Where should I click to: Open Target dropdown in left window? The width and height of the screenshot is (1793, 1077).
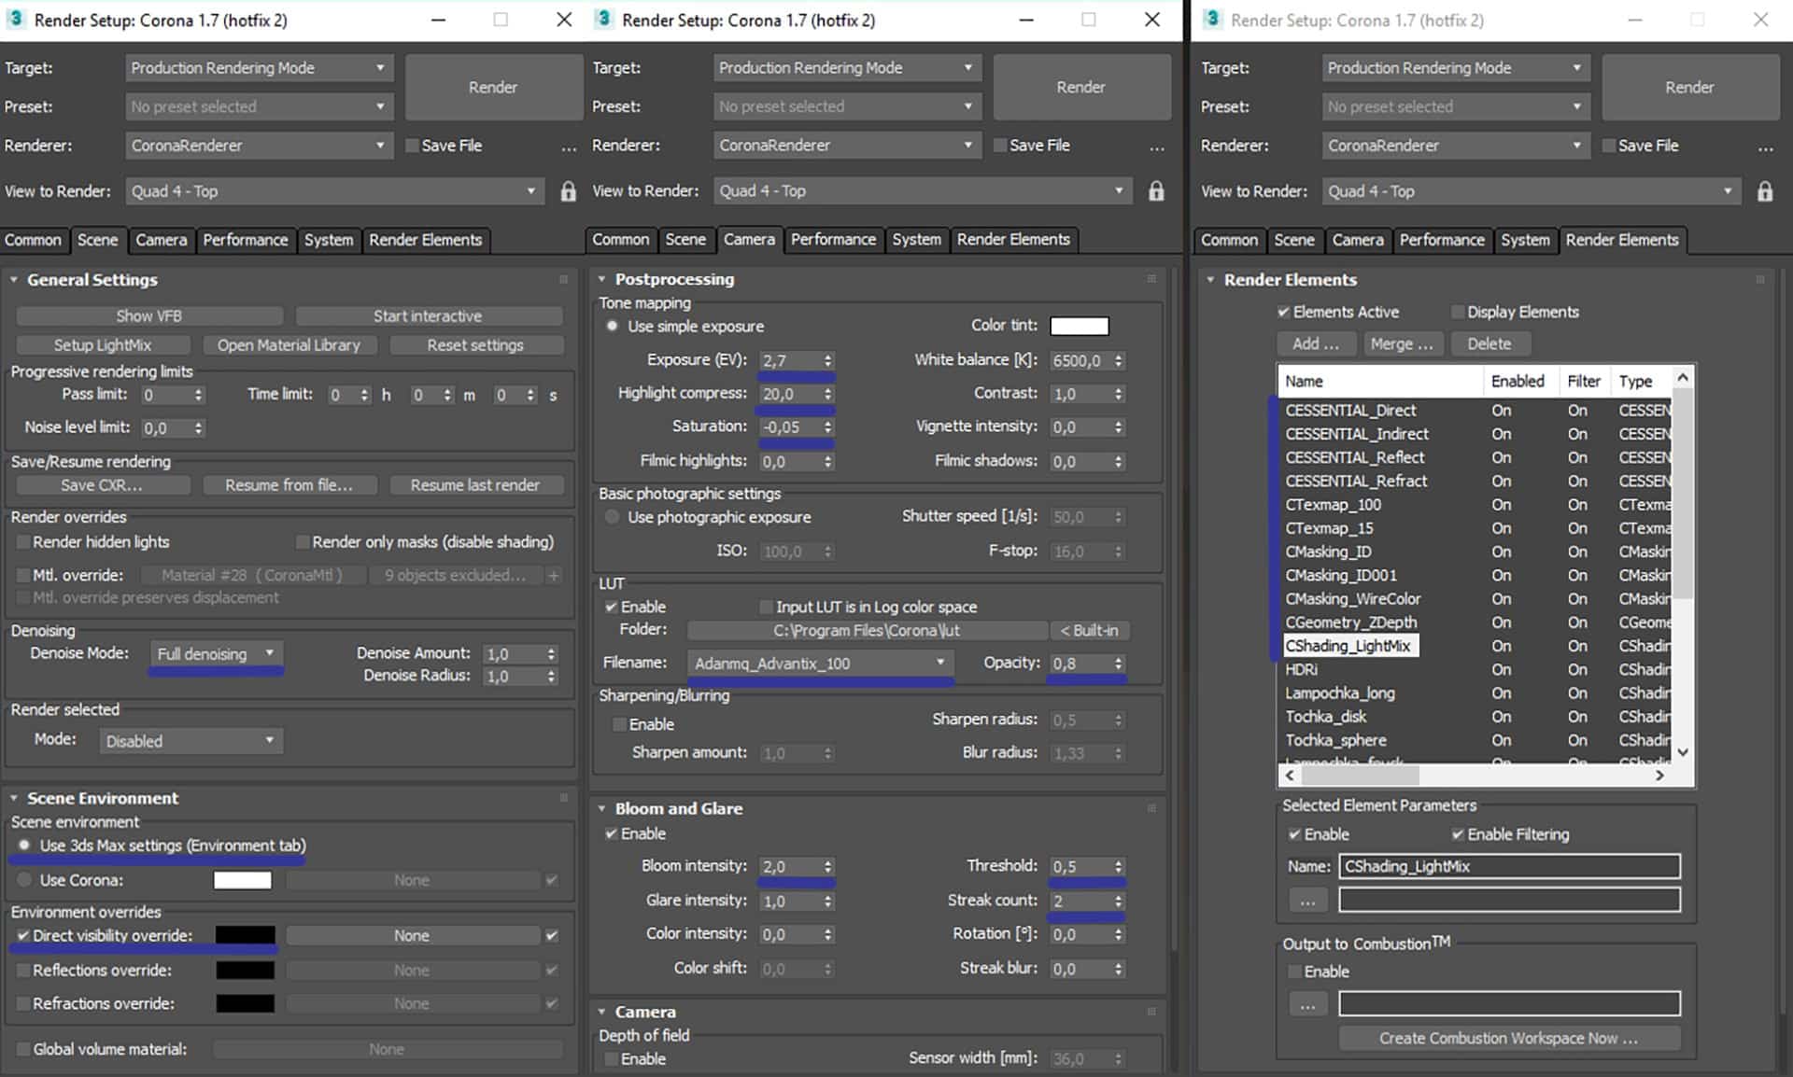(x=259, y=68)
